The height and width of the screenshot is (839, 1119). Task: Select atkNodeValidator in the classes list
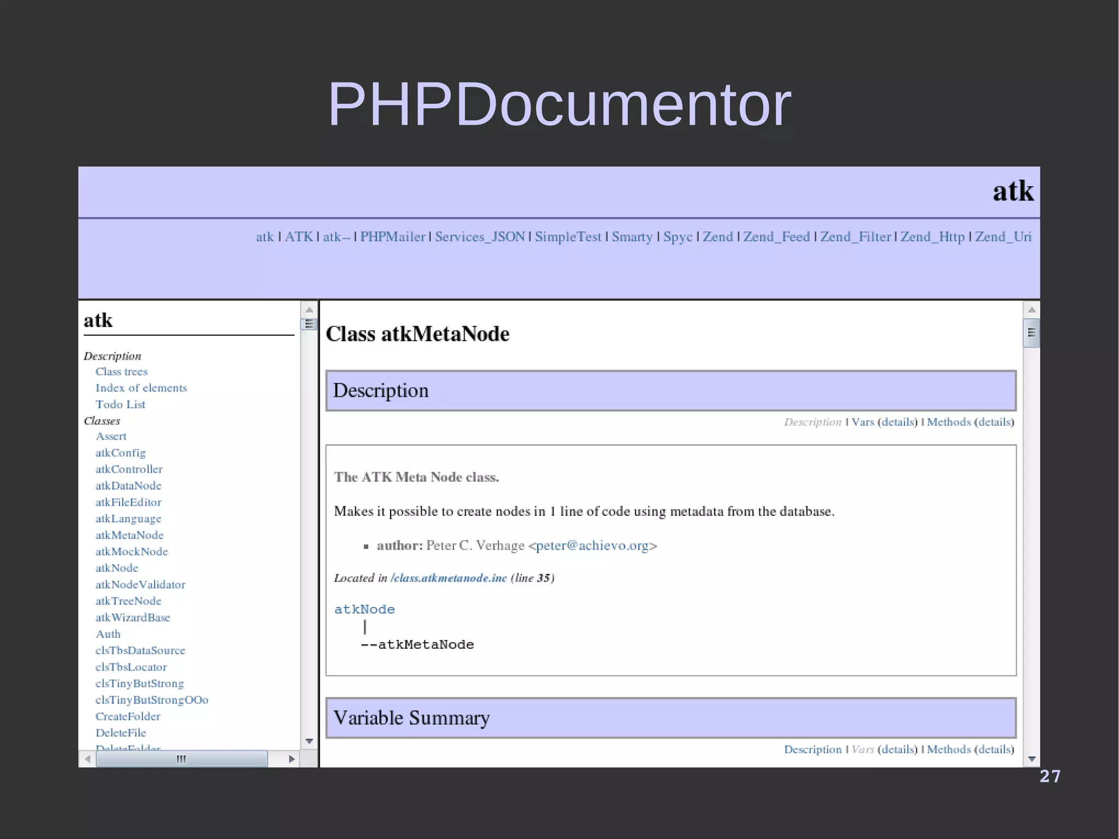[x=140, y=585]
